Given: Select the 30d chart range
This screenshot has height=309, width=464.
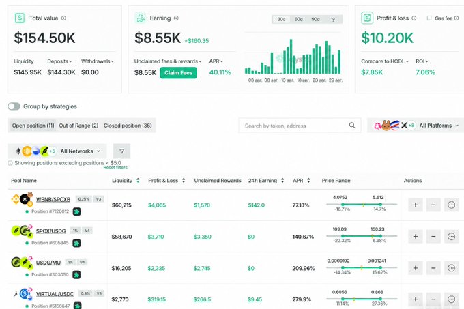Looking at the screenshot, I should tap(281, 19).
